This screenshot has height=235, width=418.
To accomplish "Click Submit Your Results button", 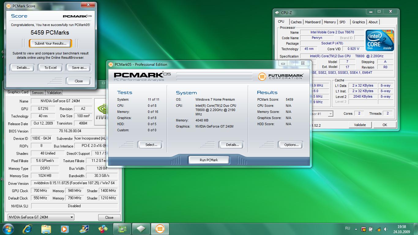I will tap(50, 43).
